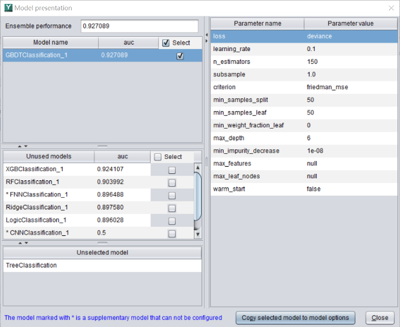Click the Parameter name column header
This screenshot has width=400, height=327.
coord(257,23)
